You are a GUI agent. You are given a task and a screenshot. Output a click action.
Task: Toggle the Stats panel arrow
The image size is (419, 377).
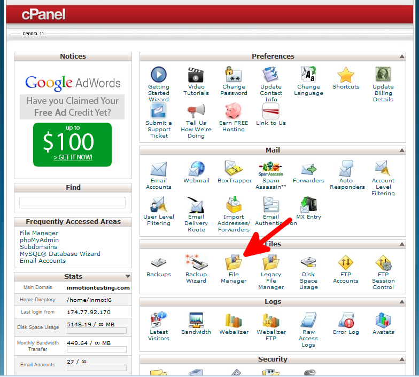128,276
